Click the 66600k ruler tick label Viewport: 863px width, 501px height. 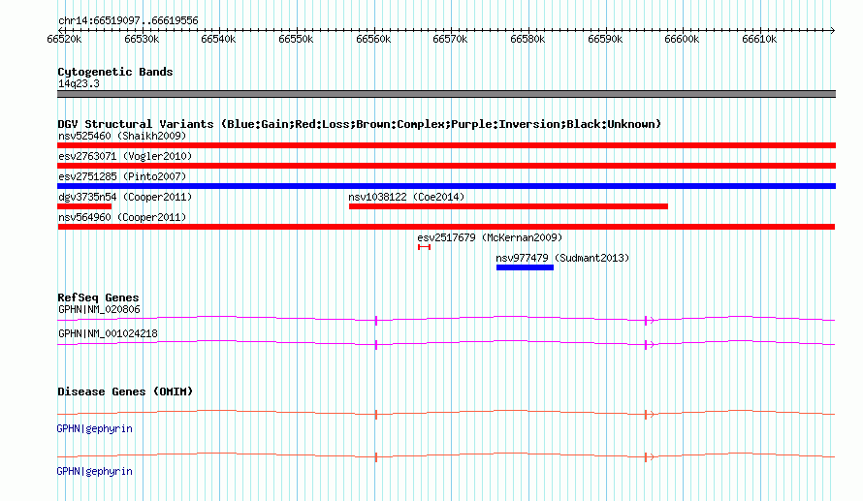[x=682, y=39]
